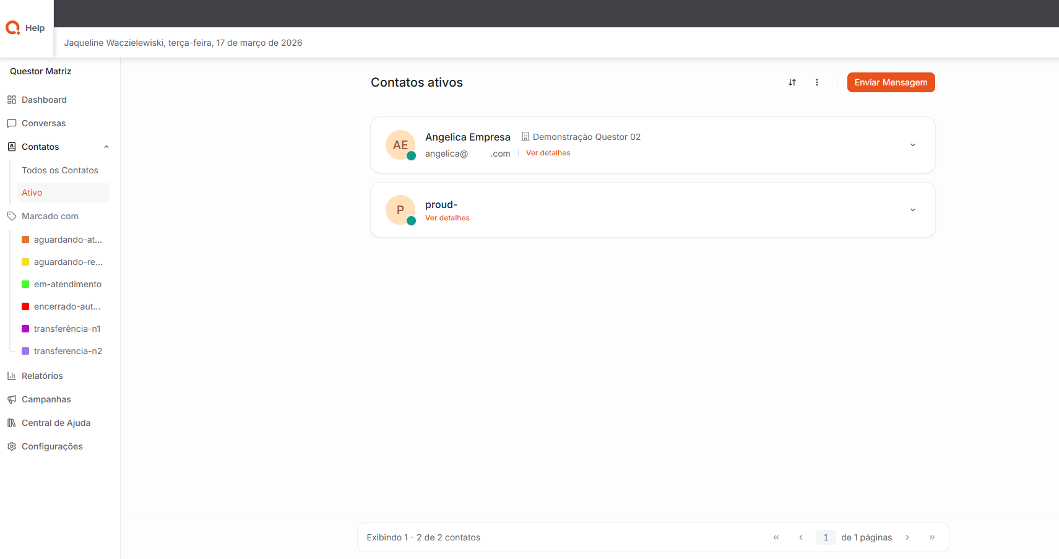Screen dimensions: 1059x559
Task: Expand the Angelica Empresa contact card
Action: point(912,145)
